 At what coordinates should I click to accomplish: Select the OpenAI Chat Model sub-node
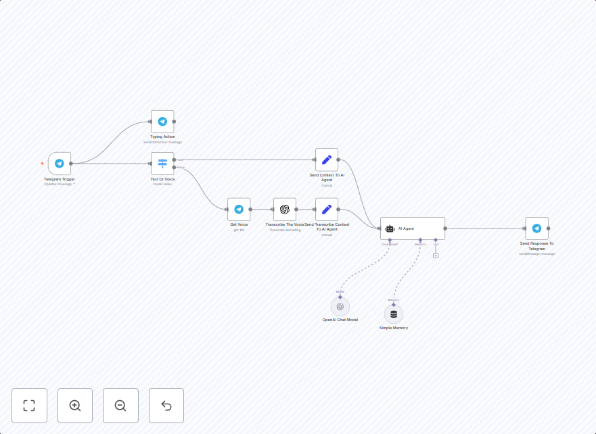tap(340, 307)
